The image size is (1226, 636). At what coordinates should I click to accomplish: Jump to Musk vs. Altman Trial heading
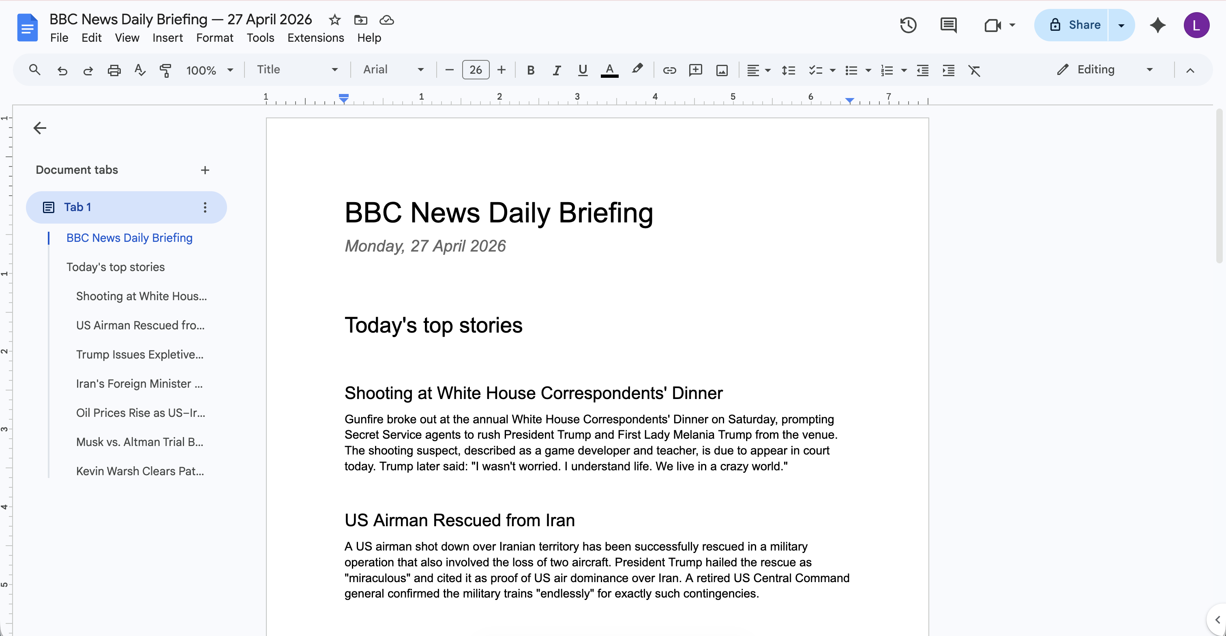[x=139, y=442]
